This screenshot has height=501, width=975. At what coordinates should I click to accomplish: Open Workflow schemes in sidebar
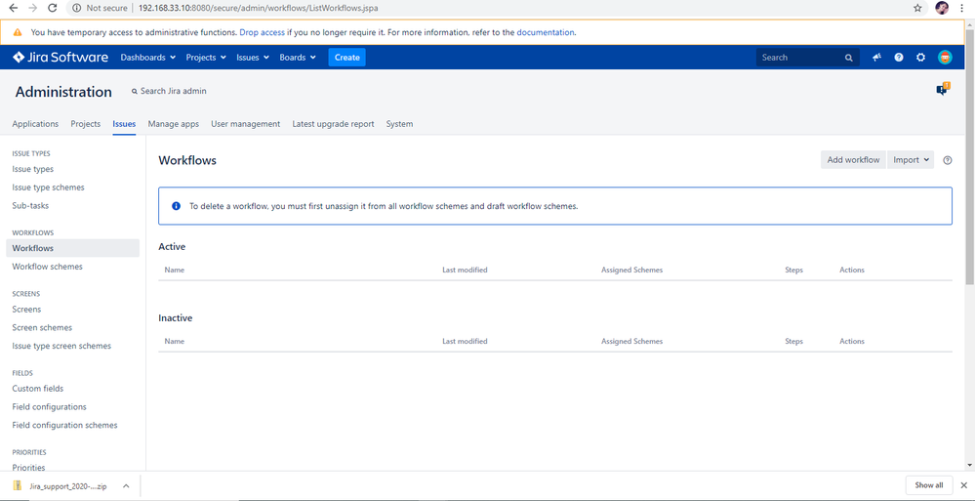(47, 267)
